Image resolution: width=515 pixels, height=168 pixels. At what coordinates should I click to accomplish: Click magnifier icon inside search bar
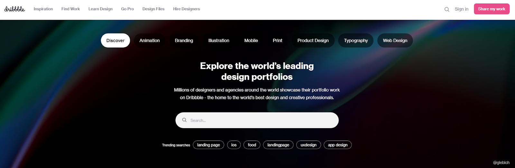click(x=184, y=120)
